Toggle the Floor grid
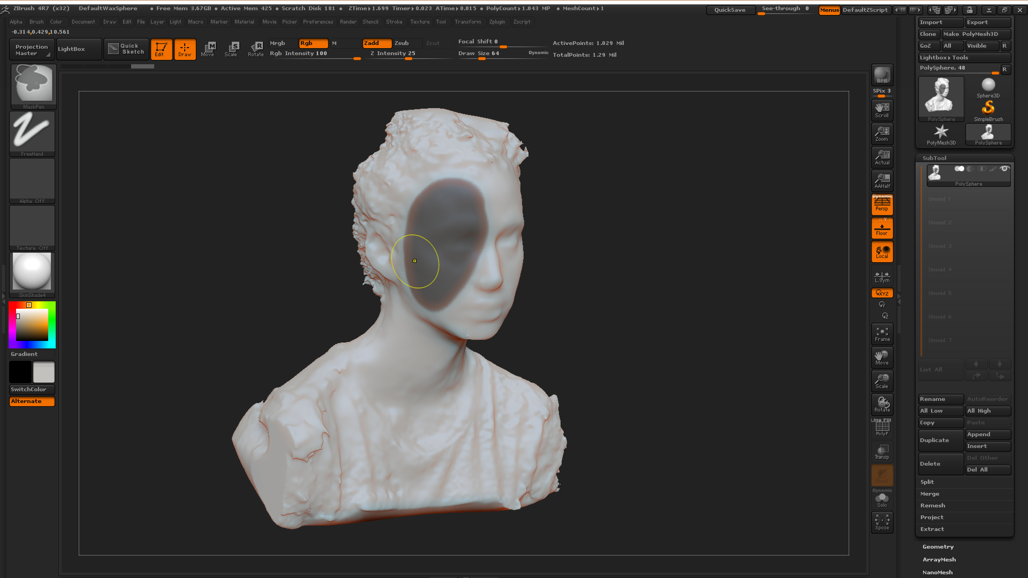The height and width of the screenshot is (578, 1028). pos(882,228)
